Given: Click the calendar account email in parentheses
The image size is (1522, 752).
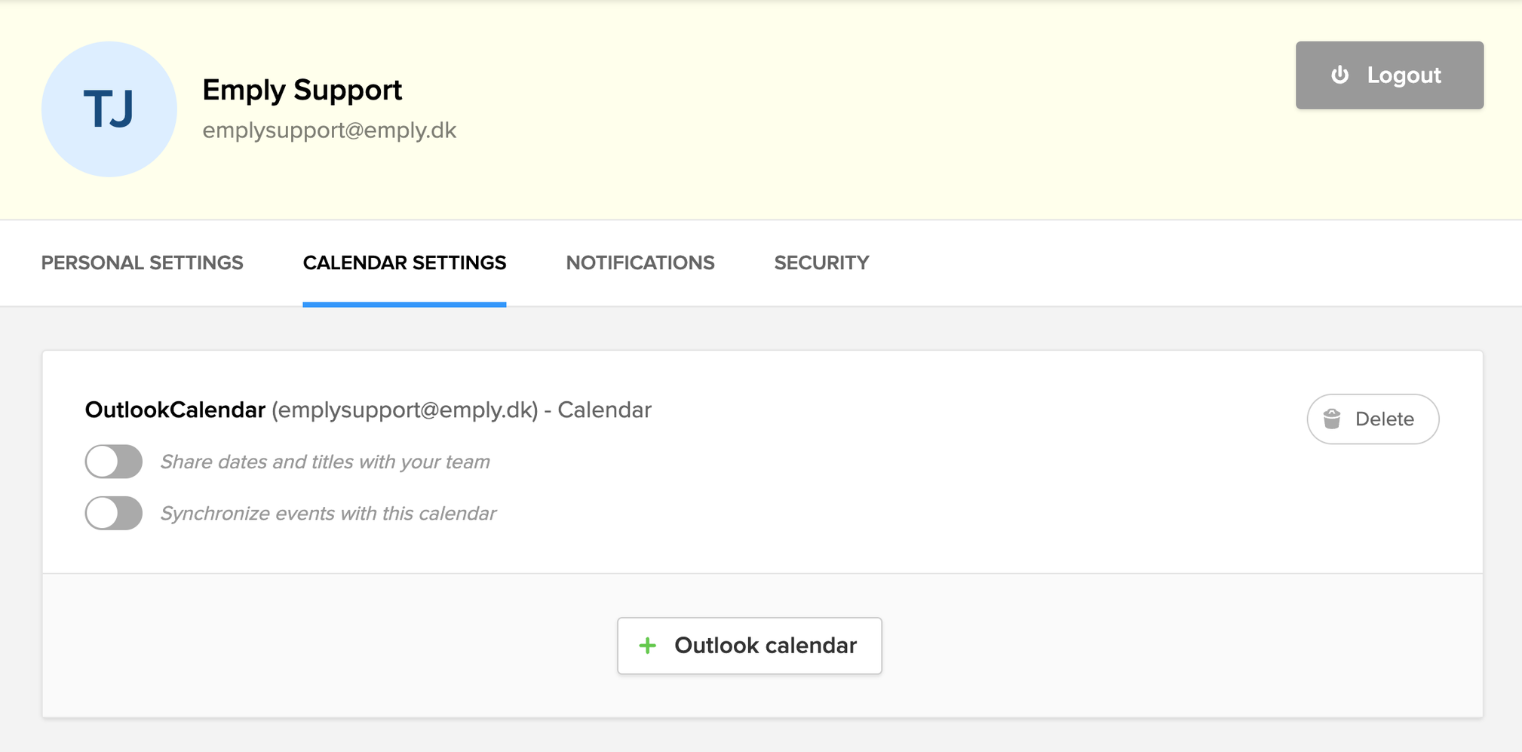Looking at the screenshot, I should click(x=405, y=410).
